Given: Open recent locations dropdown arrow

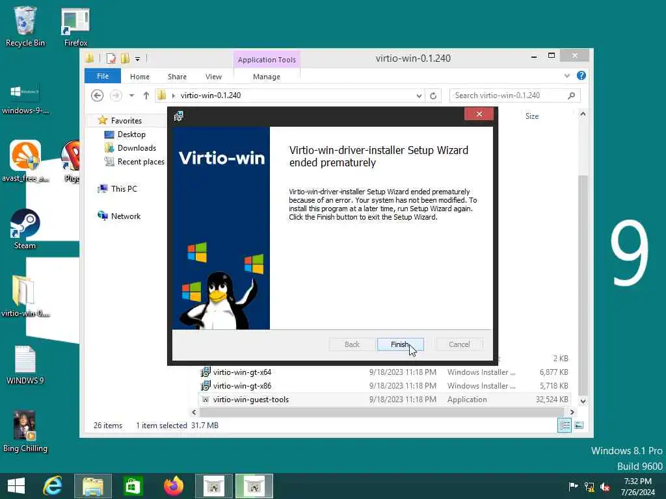Looking at the screenshot, I should tap(132, 96).
